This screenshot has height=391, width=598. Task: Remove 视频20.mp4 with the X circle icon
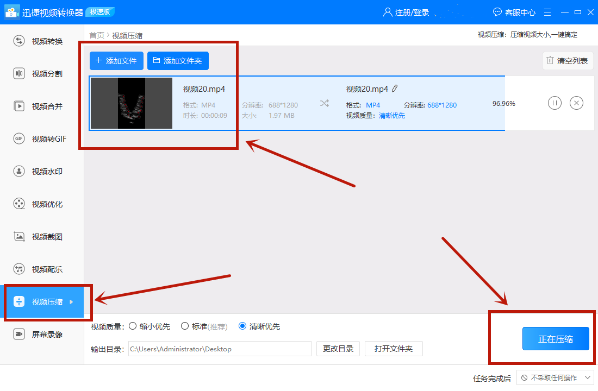click(x=576, y=103)
